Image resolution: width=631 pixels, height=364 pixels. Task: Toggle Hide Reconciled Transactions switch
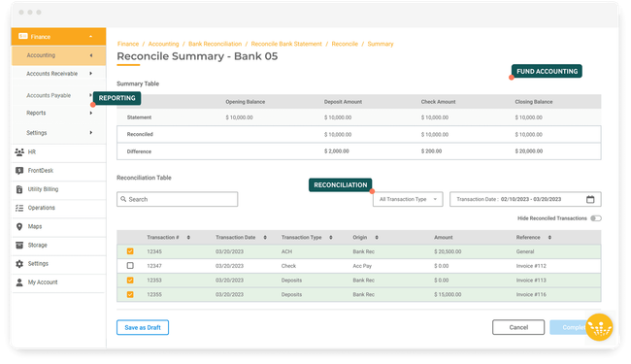[x=596, y=218]
